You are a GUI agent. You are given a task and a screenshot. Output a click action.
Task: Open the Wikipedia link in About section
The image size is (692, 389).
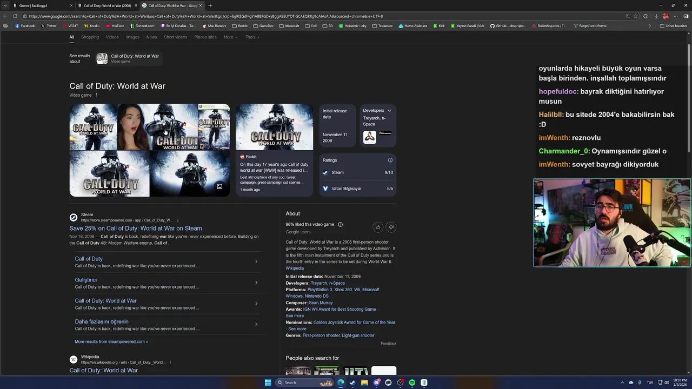(x=295, y=269)
